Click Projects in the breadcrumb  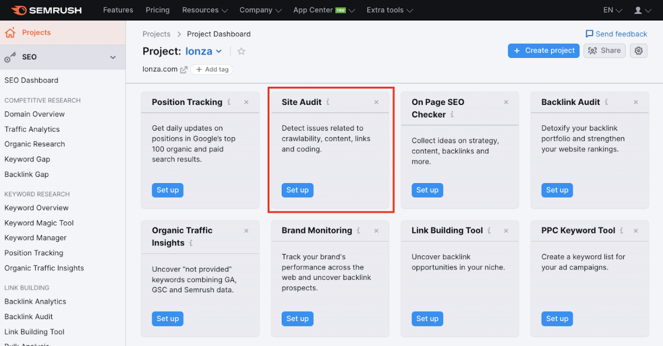[x=156, y=34]
